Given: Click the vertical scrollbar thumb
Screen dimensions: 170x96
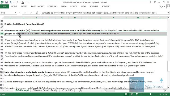Looking at the screenshot, I should click(168, 66).
